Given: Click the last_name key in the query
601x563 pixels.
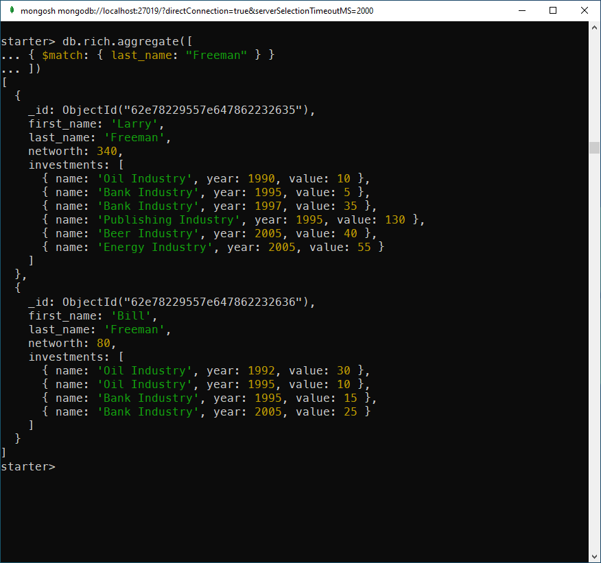Looking at the screenshot, I should point(142,55).
